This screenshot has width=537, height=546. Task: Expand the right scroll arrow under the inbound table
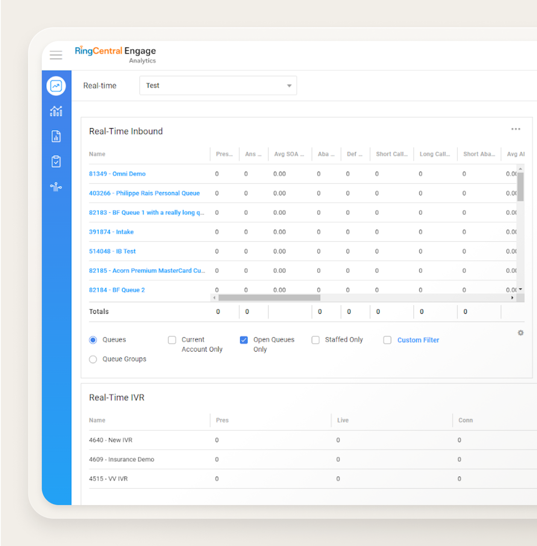pos(512,298)
